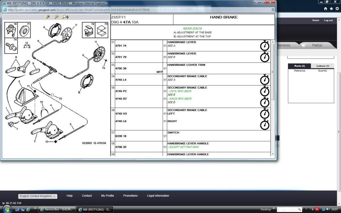Open the Contact link in footer
Image resolution: width=341 pixels, height=213 pixels.
pyautogui.click(x=87, y=196)
